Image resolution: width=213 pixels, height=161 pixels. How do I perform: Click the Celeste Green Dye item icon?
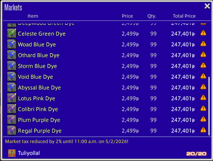point(12,33)
